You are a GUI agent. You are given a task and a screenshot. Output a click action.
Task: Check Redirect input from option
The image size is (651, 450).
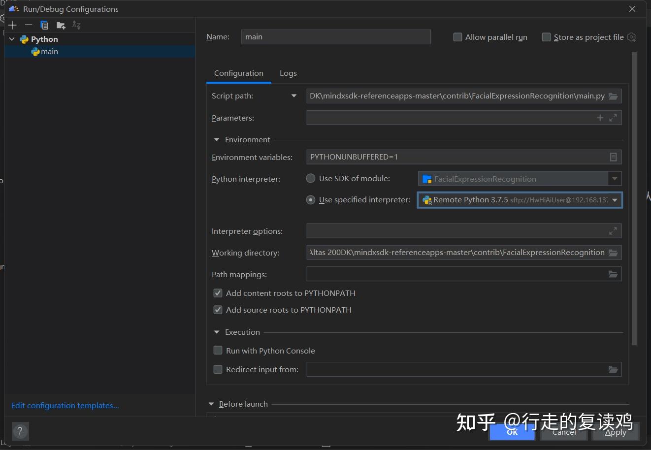[x=218, y=369]
